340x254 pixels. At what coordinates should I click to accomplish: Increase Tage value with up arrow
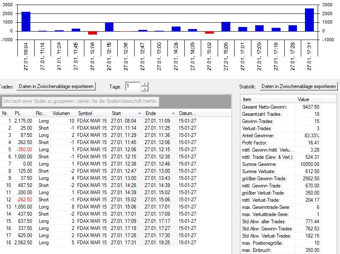tap(145, 84)
